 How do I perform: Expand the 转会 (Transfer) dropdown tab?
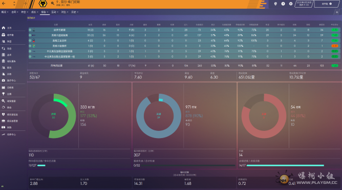point(25,12)
